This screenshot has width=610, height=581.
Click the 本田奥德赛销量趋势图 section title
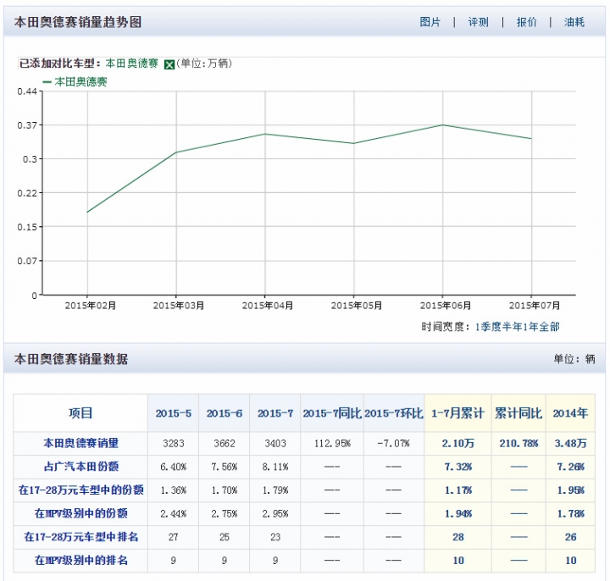tap(78, 22)
